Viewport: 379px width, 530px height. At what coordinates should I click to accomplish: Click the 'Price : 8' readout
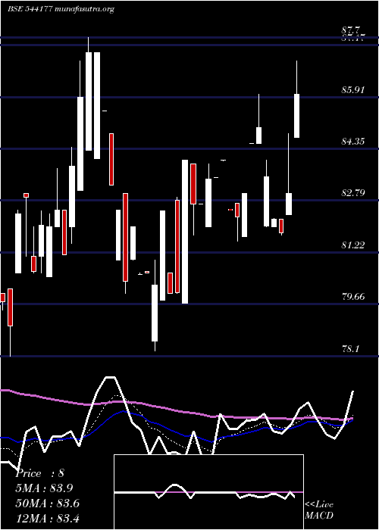[x=40, y=473]
